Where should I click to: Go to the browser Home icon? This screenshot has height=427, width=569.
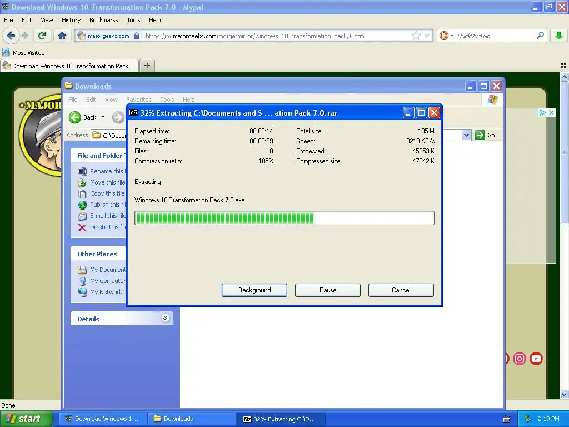[x=62, y=36]
